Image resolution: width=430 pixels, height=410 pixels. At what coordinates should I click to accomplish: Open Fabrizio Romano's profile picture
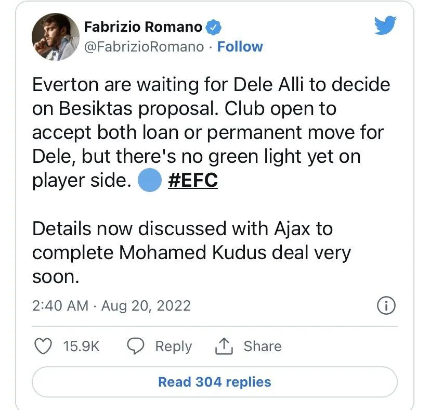[x=53, y=36]
